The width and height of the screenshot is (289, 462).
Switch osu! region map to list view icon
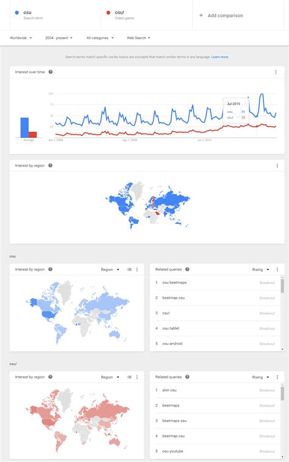coord(129,377)
